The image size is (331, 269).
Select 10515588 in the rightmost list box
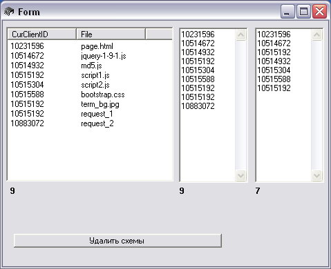click(274, 79)
